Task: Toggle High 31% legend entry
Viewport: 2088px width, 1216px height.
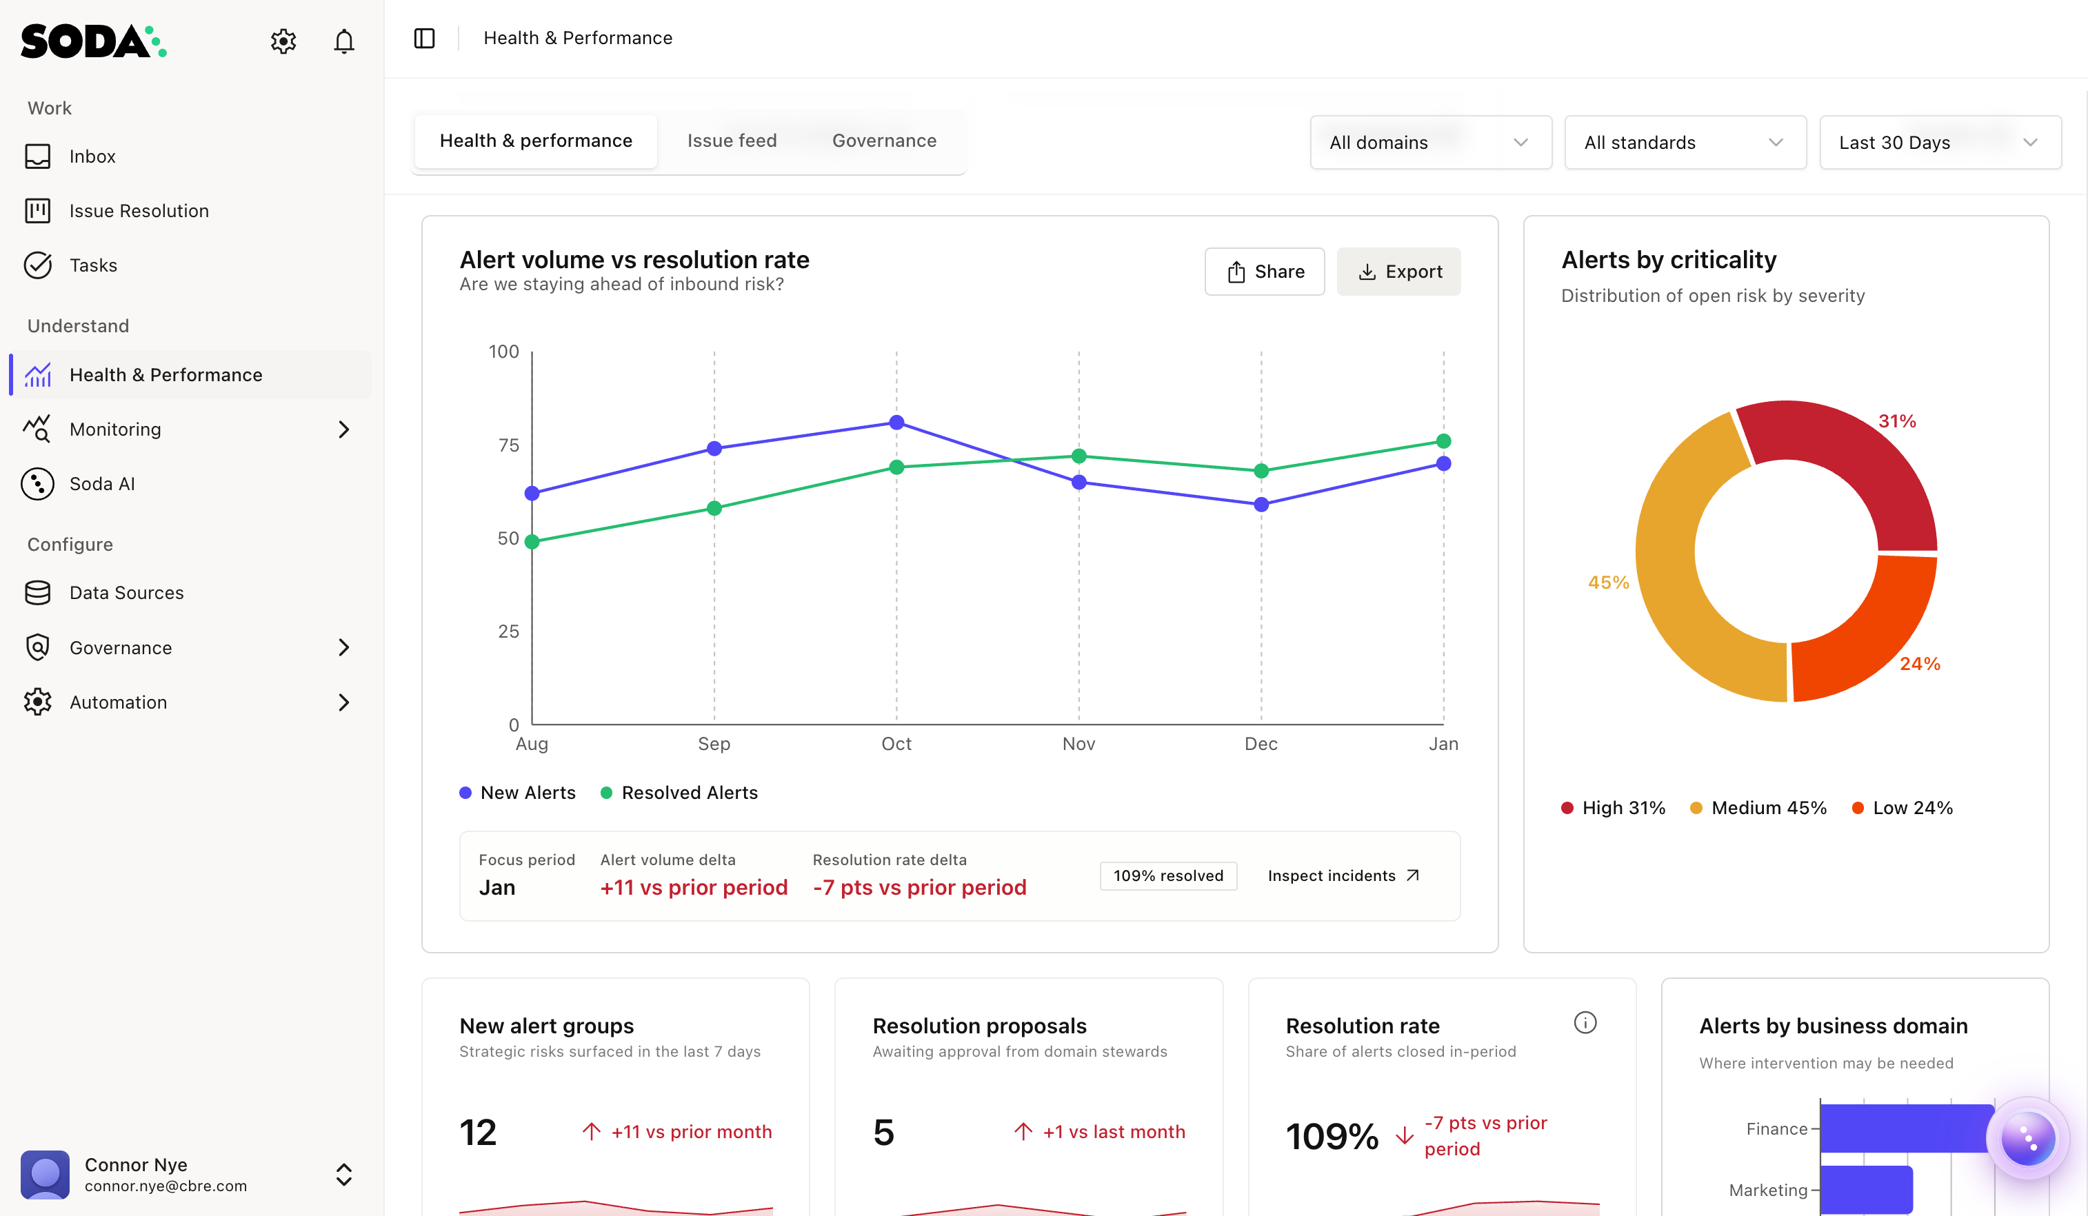Action: point(1612,808)
